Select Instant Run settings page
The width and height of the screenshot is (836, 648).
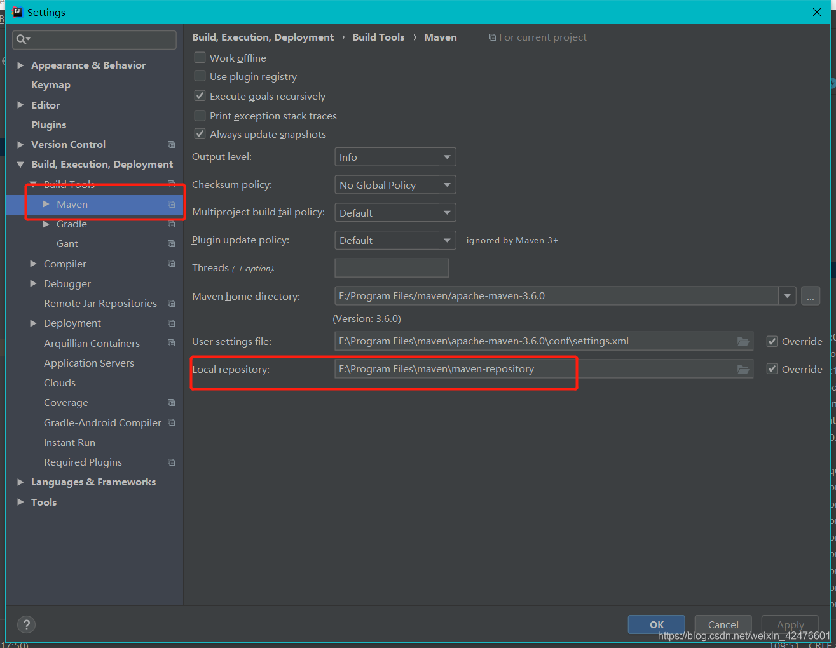click(69, 443)
